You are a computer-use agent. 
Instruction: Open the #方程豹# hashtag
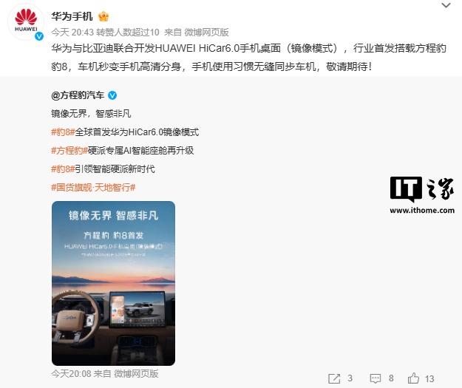point(69,151)
